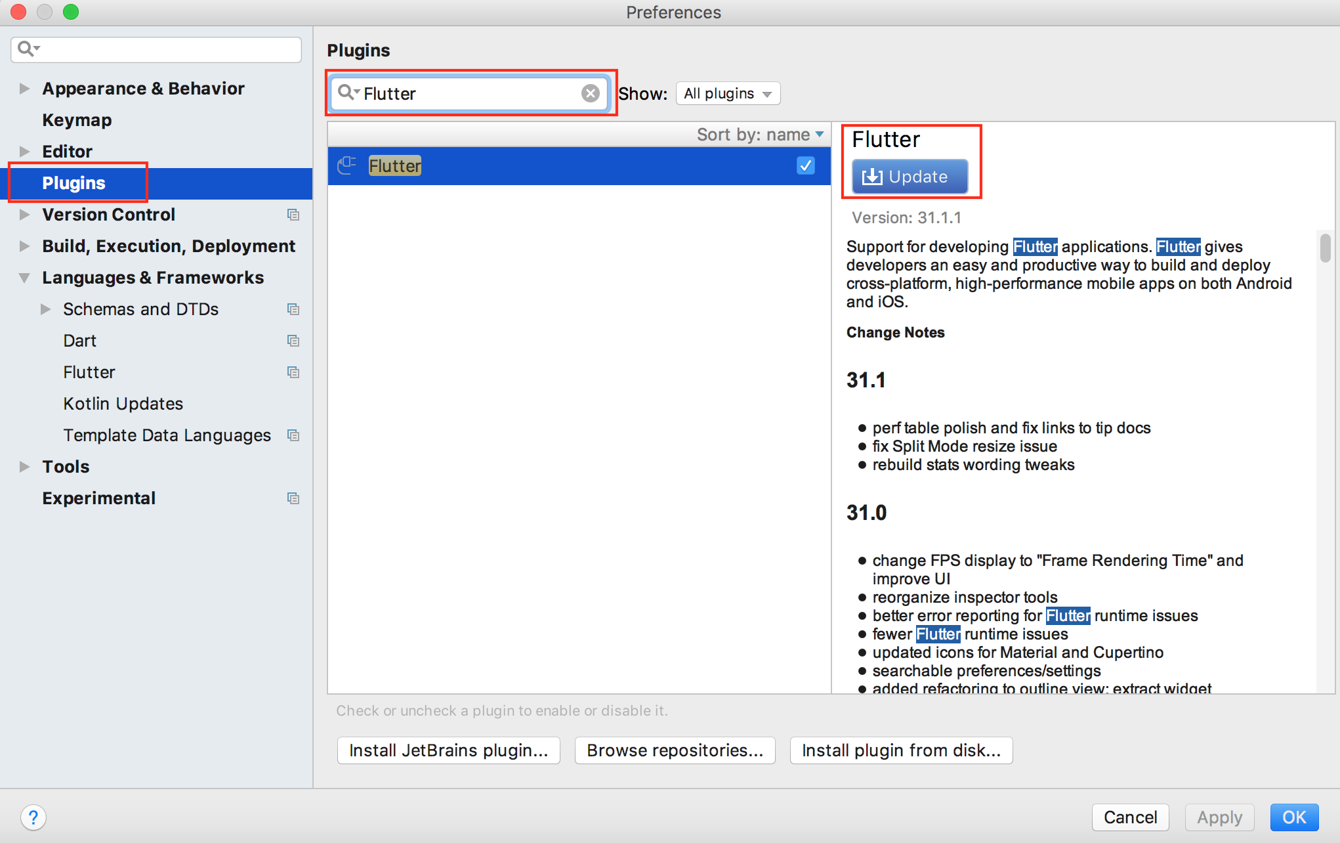Click project-level icon beside Experimental
Viewport: 1340px width, 843px height.
293,498
